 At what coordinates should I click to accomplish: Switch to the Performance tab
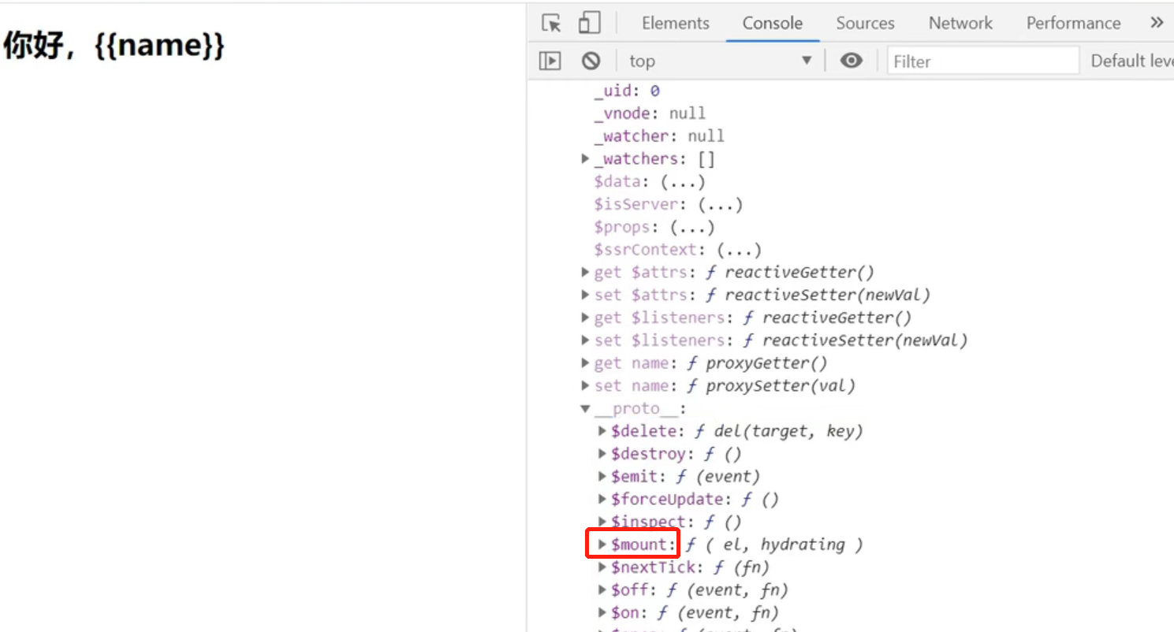[x=1073, y=23]
